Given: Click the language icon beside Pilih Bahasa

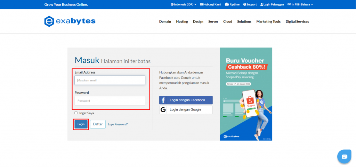Looking at the screenshot, I should [289, 5].
